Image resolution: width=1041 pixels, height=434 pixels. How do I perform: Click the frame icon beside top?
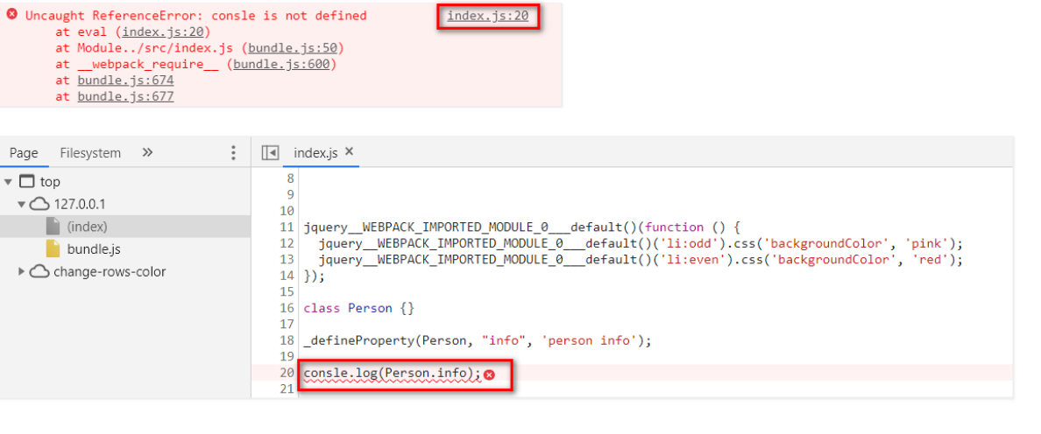click(27, 182)
